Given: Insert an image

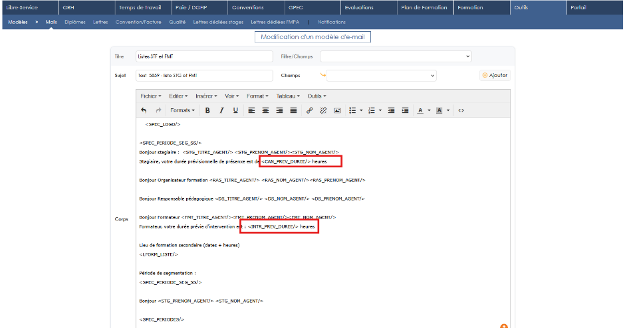Looking at the screenshot, I should pos(337,110).
